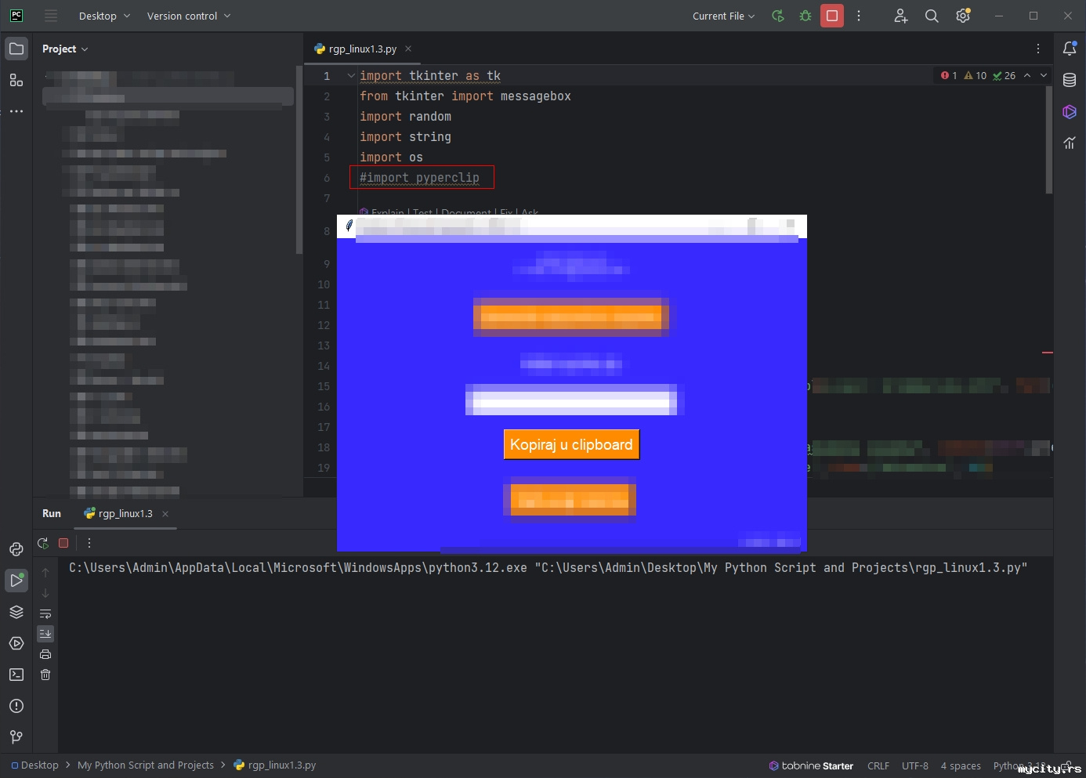Image resolution: width=1086 pixels, height=778 pixels.
Task: Click the 'import random' code line
Action: (x=405, y=117)
